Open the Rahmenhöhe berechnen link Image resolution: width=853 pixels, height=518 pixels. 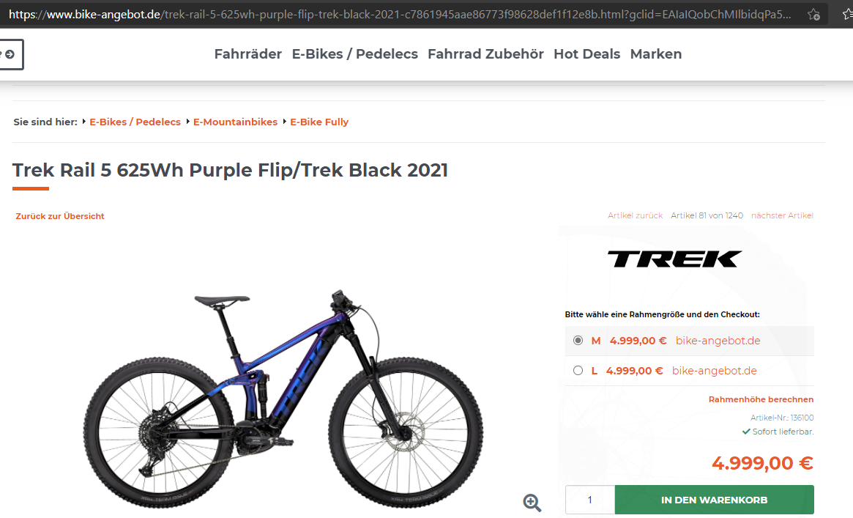tap(761, 399)
